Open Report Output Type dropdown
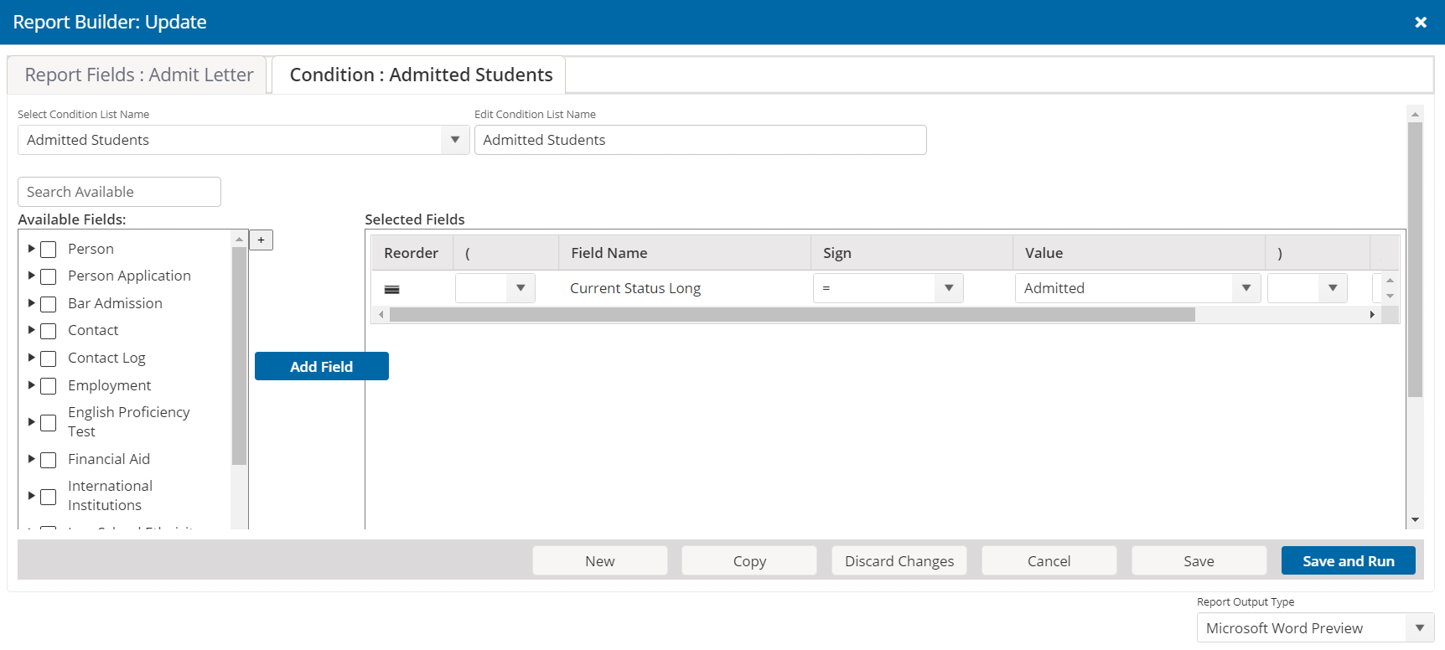1445x650 pixels. (x=1316, y=628)
